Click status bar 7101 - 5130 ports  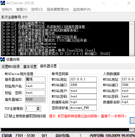click(25, 135)
